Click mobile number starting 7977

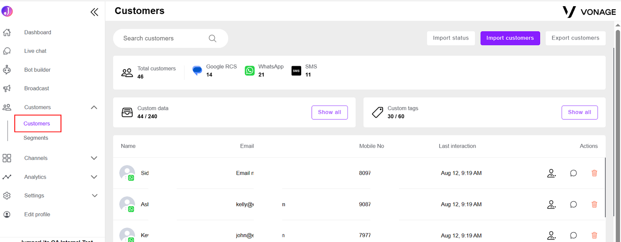(365, 235)
